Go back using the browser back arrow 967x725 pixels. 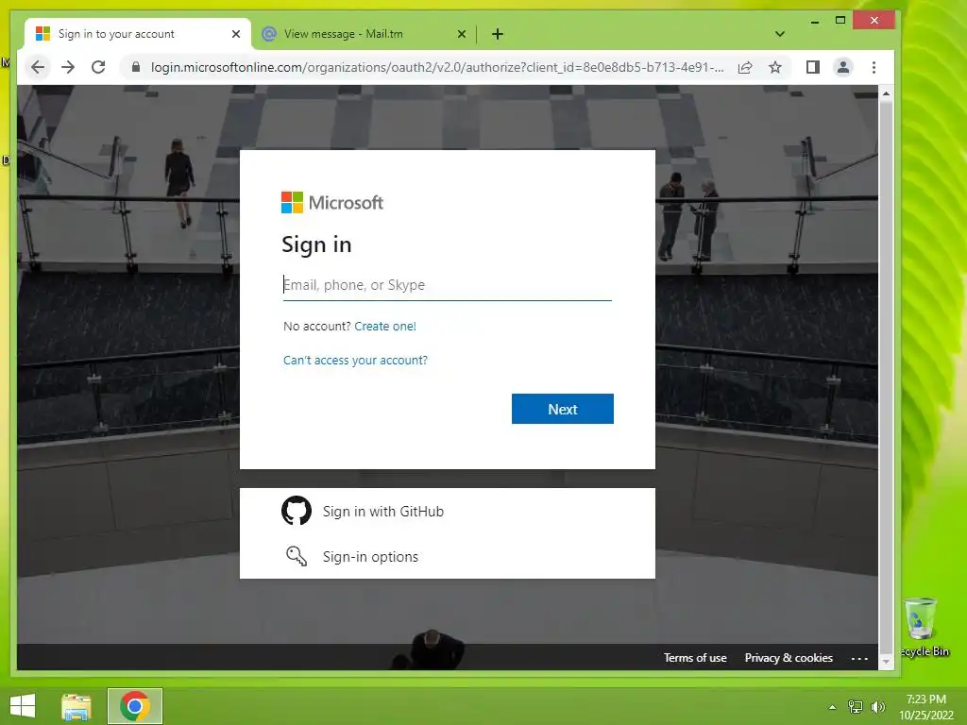(38, 67)
